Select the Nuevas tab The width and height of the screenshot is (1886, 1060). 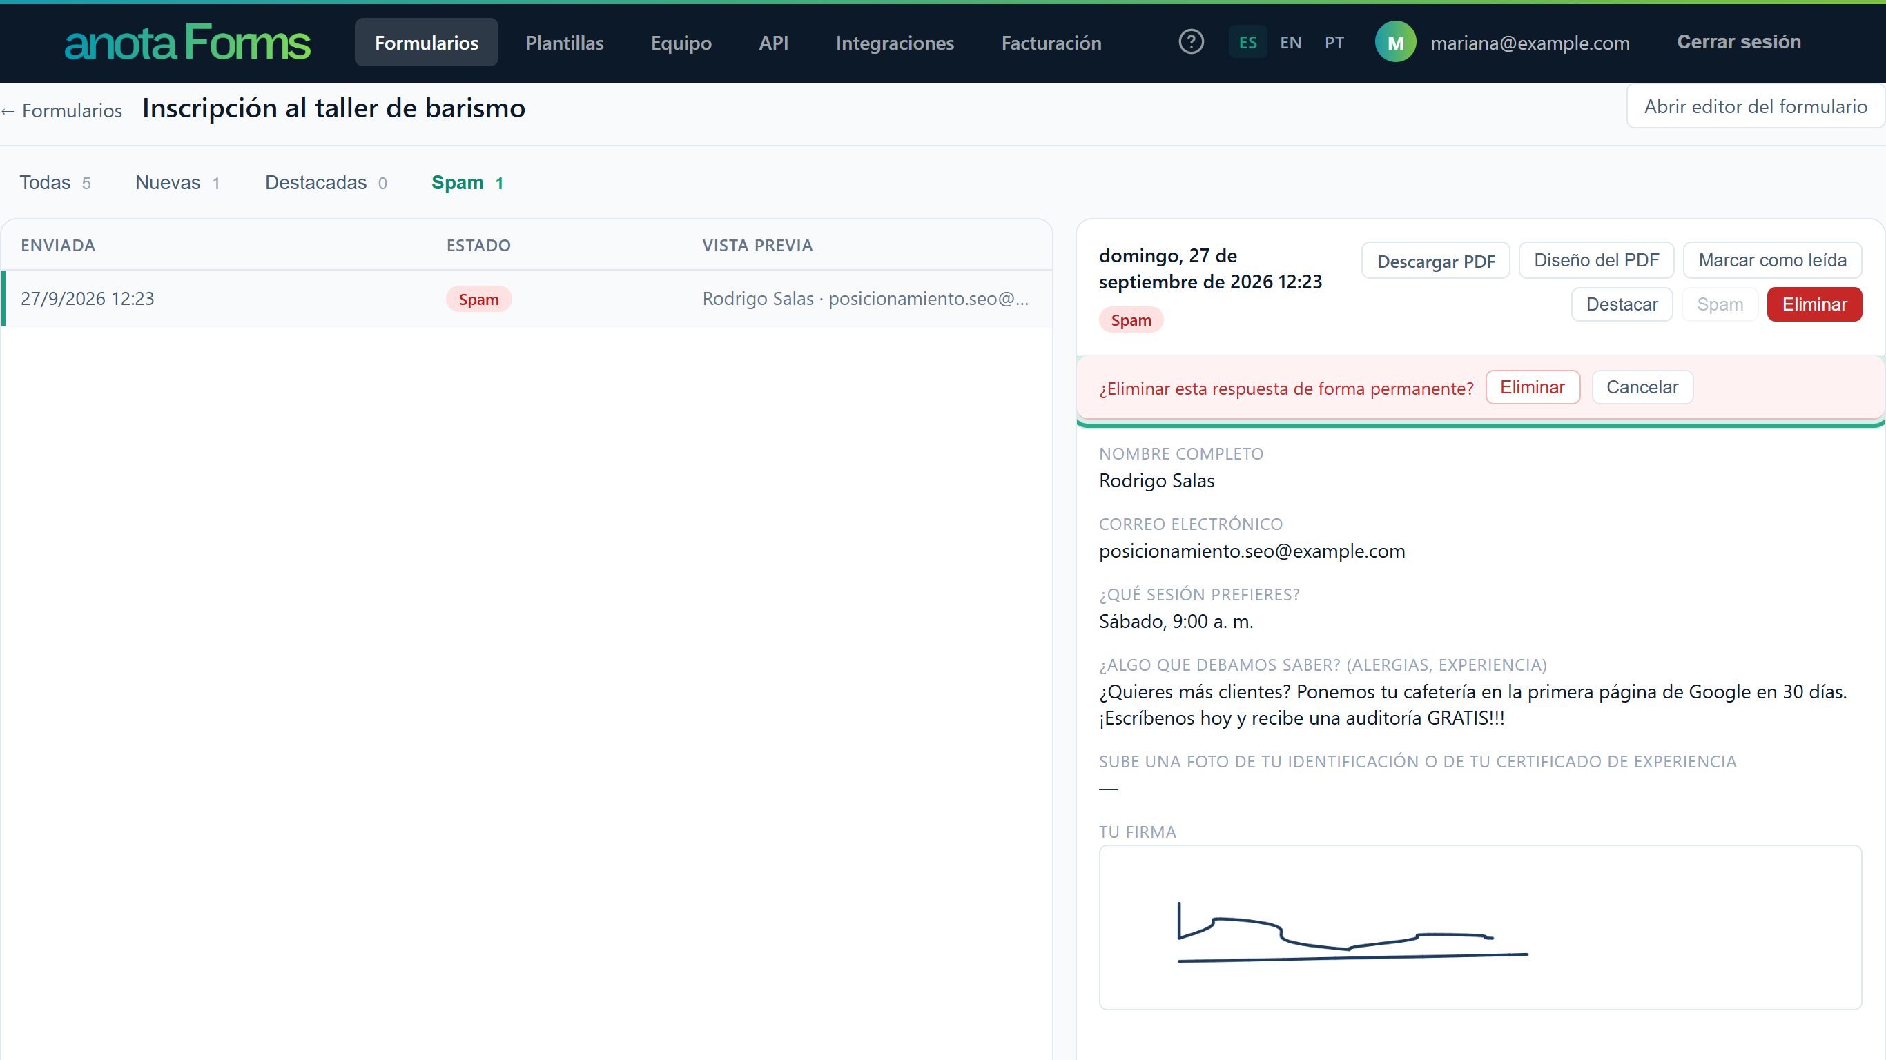click(x=178, y=182)
